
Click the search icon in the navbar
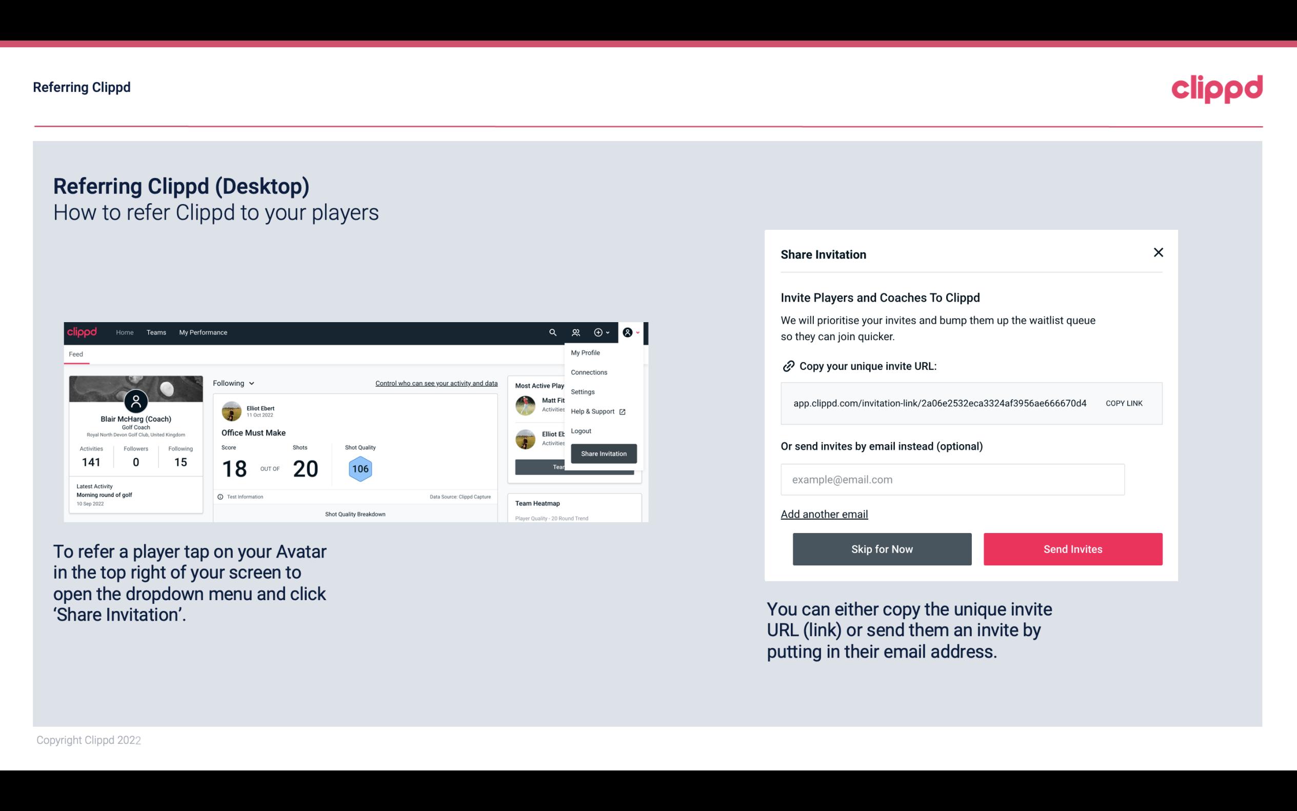553,332
